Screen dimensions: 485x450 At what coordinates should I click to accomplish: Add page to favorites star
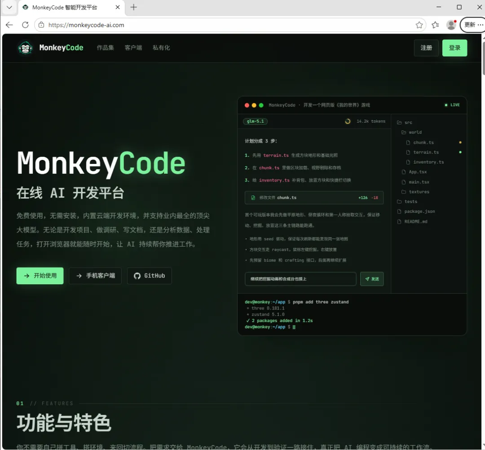tap(419, 25)
